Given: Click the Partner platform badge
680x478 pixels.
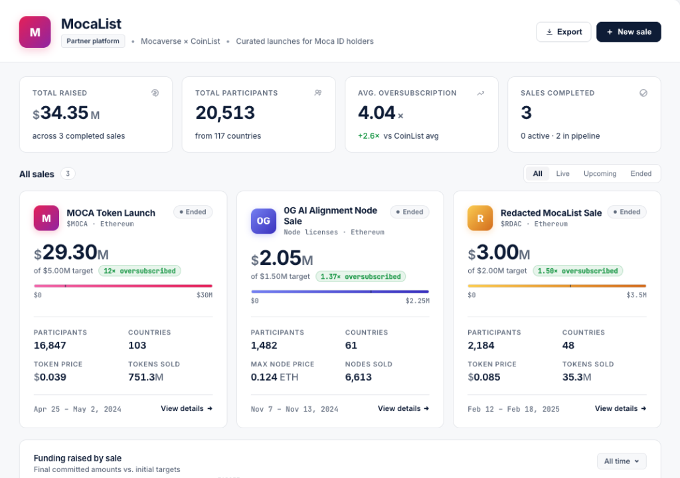Looking at the screenshot, I should [93, 41].
